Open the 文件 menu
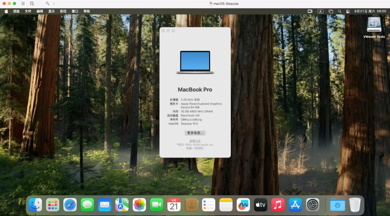Screen dimensions: 390x216 (28, 11)
